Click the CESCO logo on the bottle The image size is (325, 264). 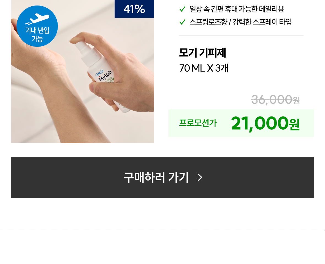coord(99,74)
